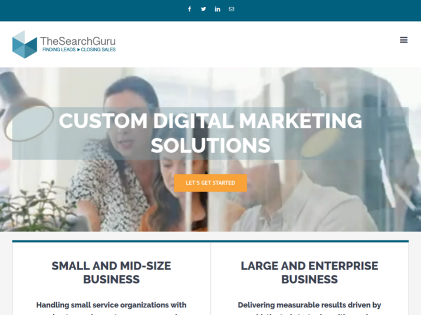Click the Let's Get Started button

[210, 183]
